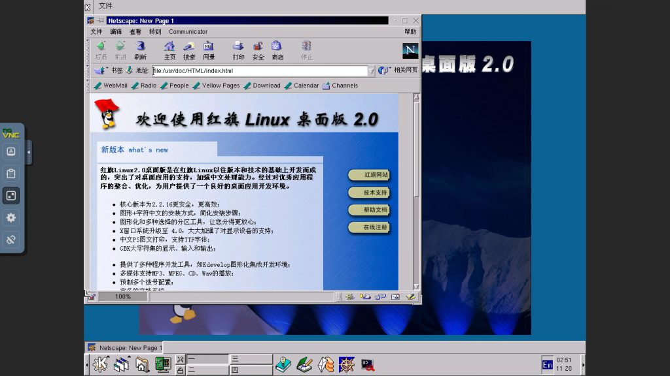Screen dimensions: 670x376
Task: Select the Netscape: New Page 1 taskbar entry
Action: coord(124,347)
